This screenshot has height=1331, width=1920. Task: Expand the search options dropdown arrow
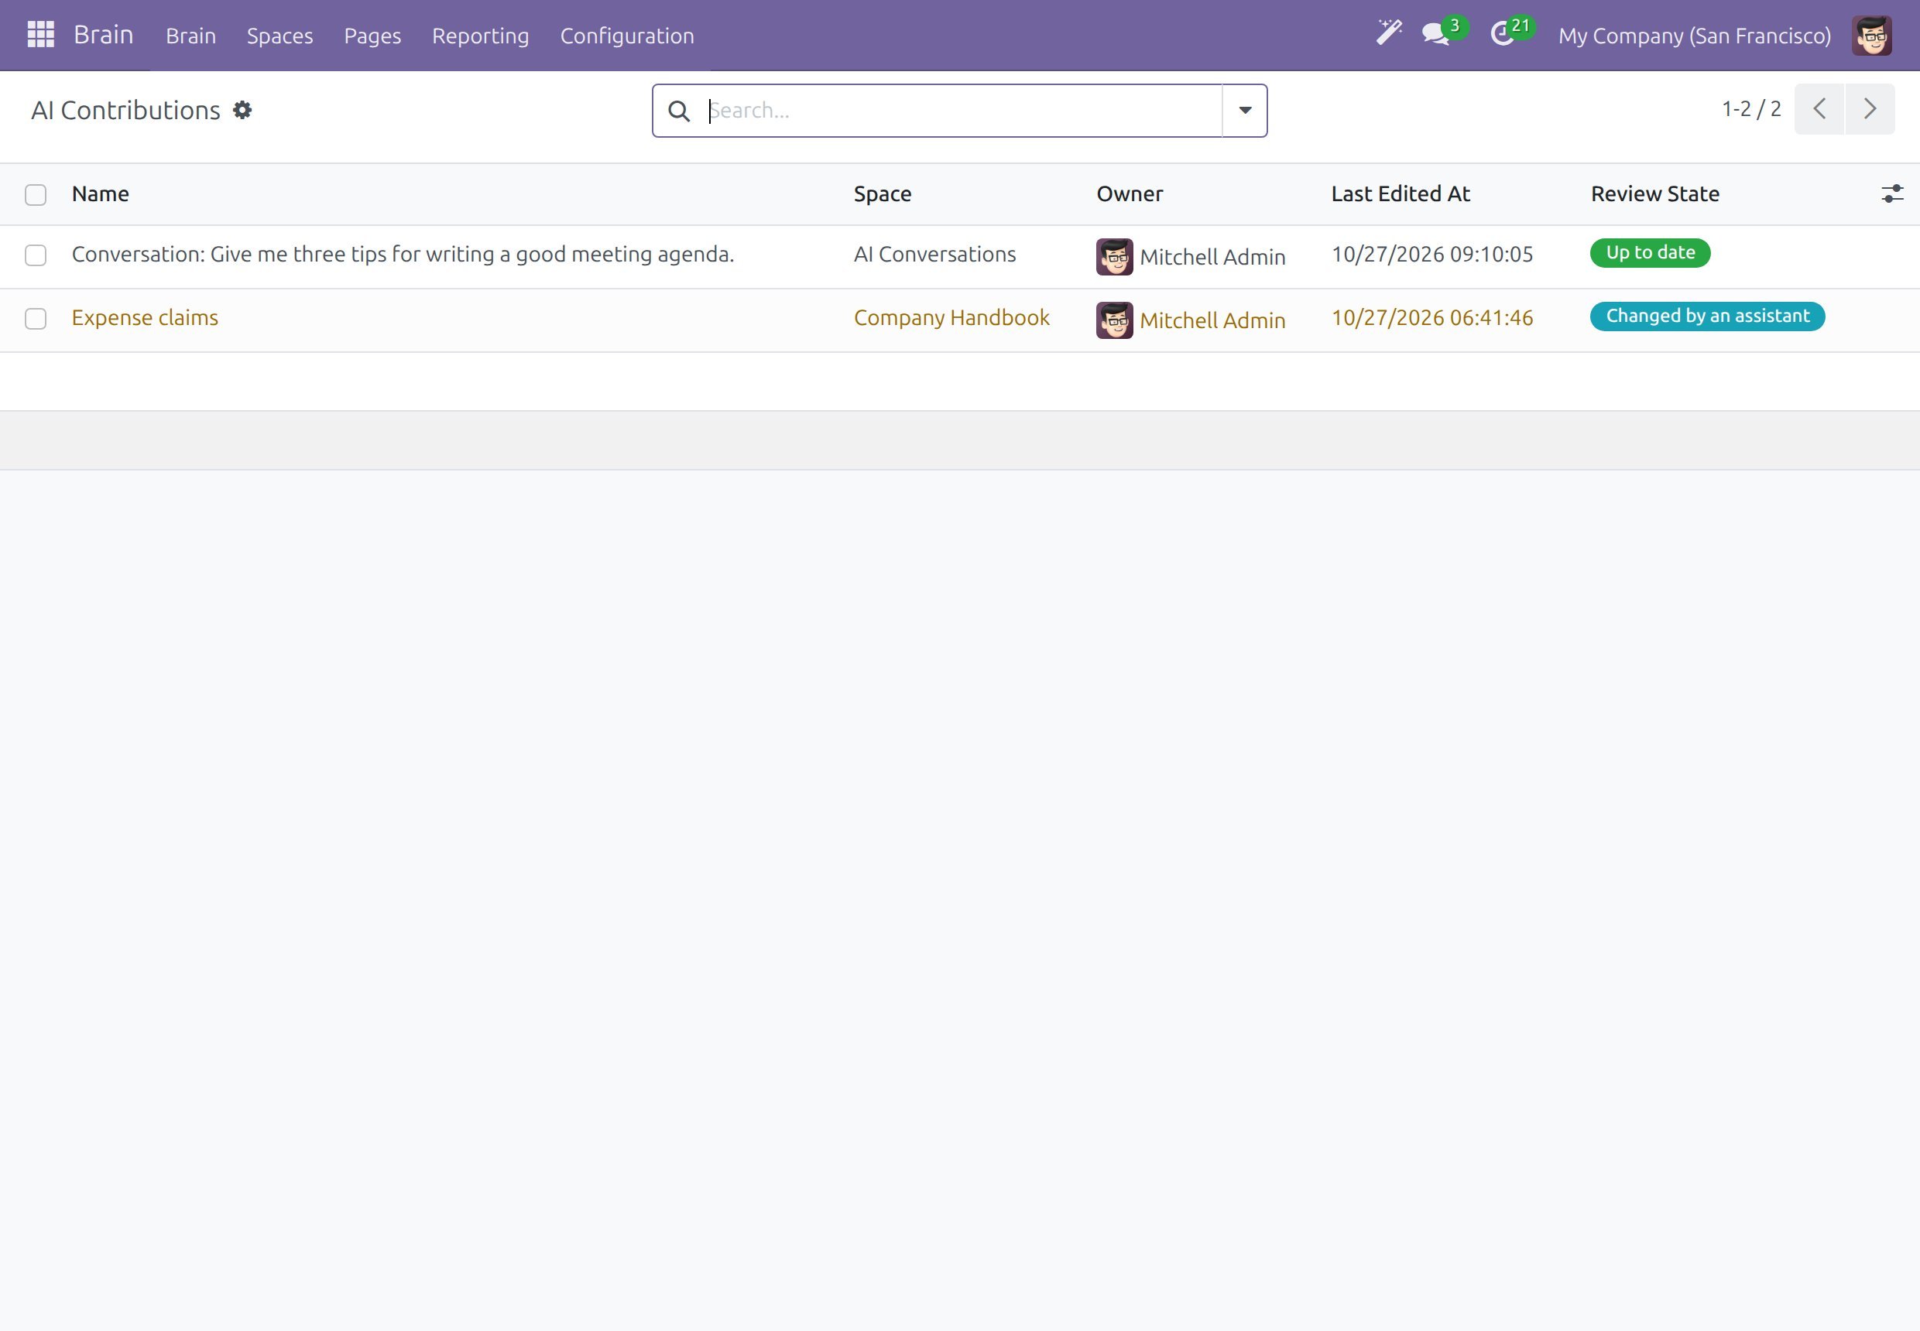(1244, 110)
